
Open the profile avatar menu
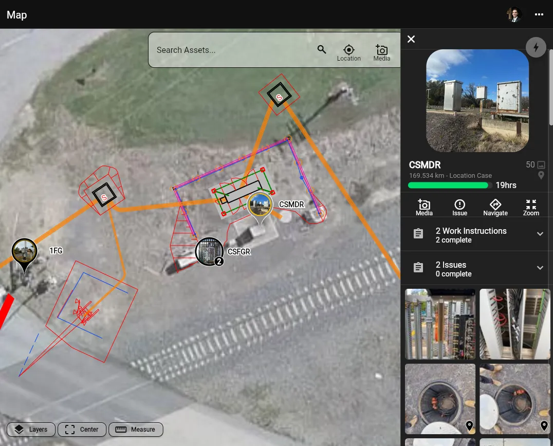coord(514,14)
